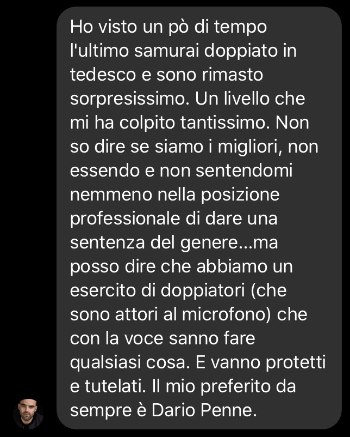Click the word "tutelati" in the message
The width and height of the screenshot is (350, 437).
coord(115,386)
